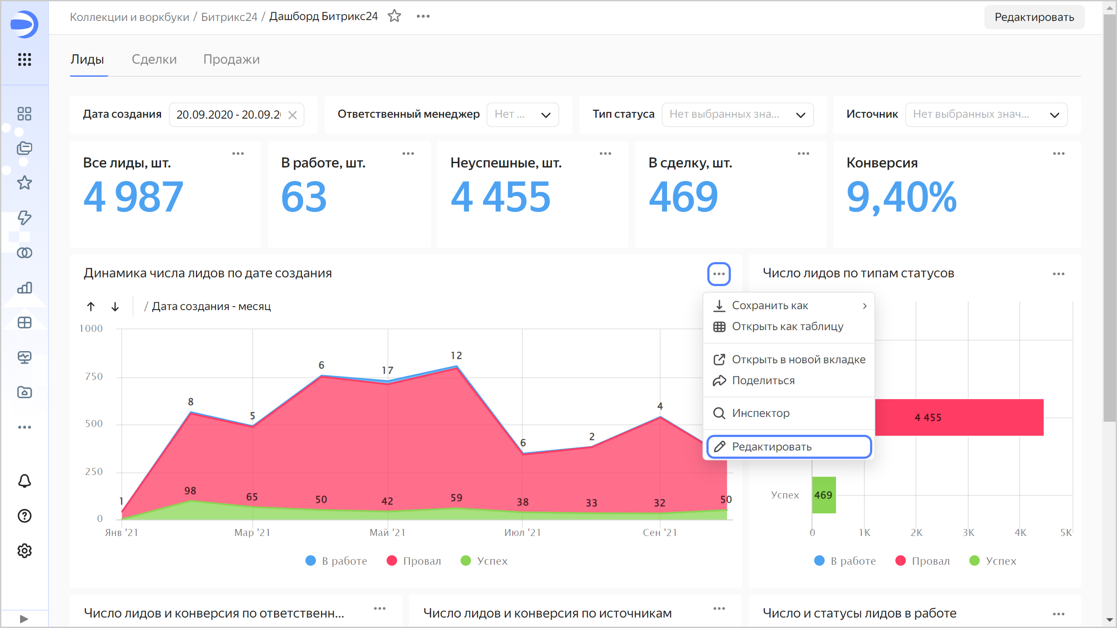This screenshot has width=1117, height=628.
Task: Click Редактировать button in top header
Action: [x=1034, y=17]
